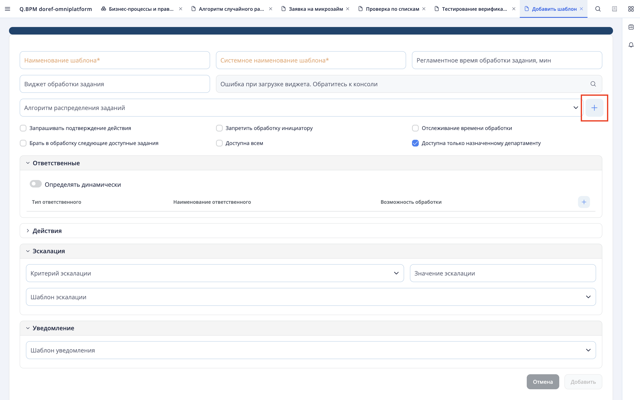The height and width of the screenshot is (400, 640).
Task: Open notifications bell icon
Action: pos(631,45)
